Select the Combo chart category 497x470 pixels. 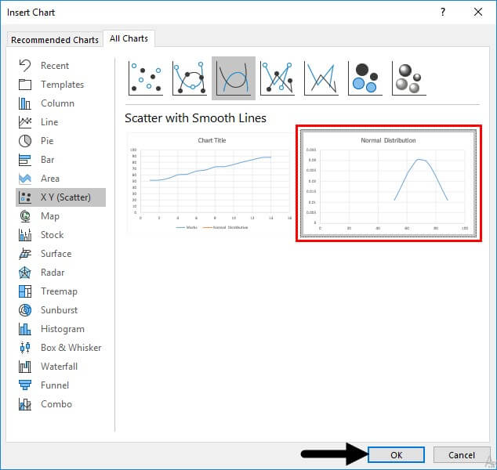(60, 404)
